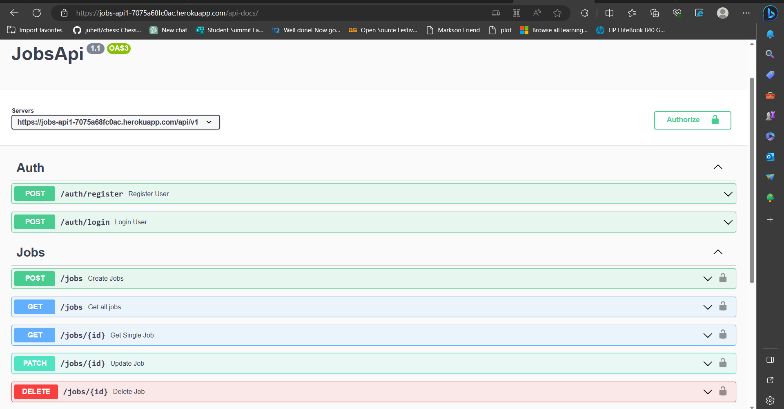This screenshot has width=784, height=409.
Task: Open sidebar external link icon
Action: click(x=770, y=380)
